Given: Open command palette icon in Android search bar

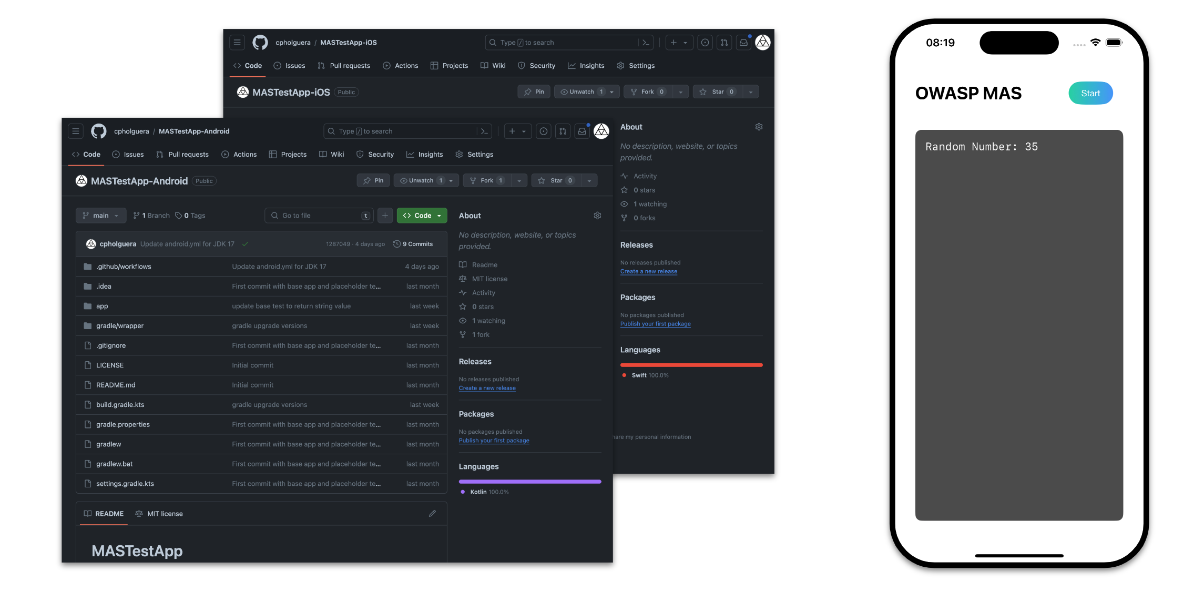Looking at the screenshot, I should [x=484, y=131].
